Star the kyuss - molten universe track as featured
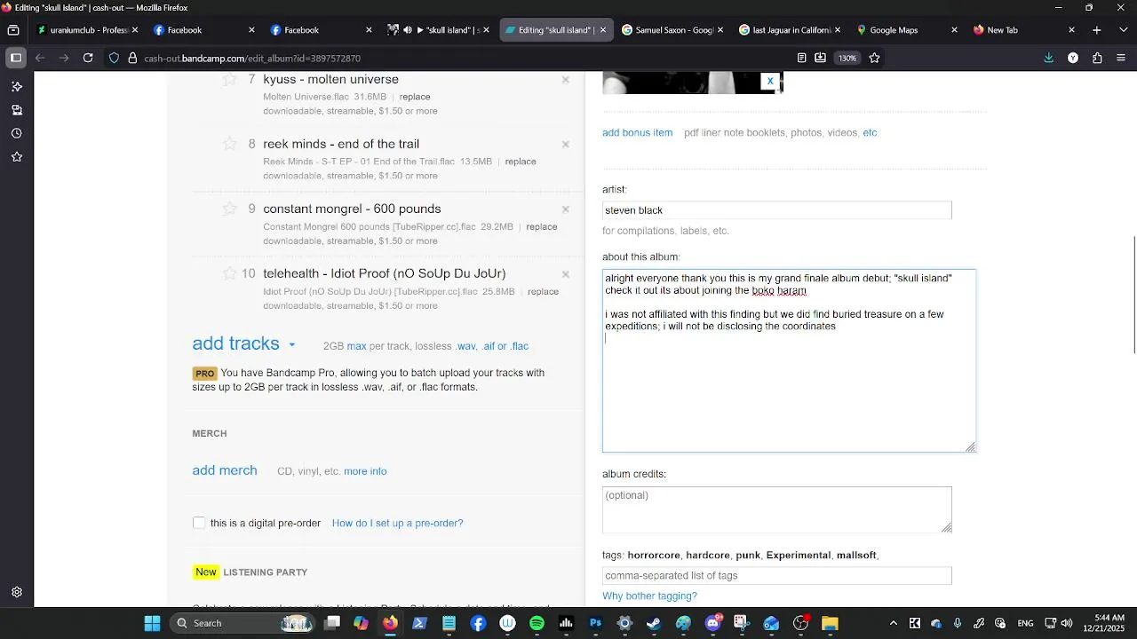Image resolution: width=1137 pixels, height=639 pixels. [229, 79]
